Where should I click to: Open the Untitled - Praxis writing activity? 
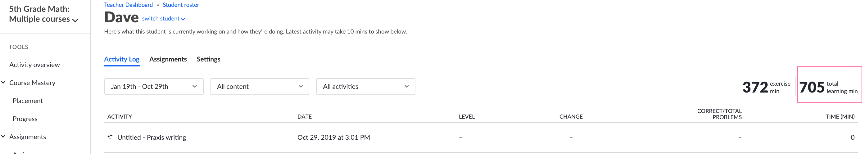[x=152, y=137]
